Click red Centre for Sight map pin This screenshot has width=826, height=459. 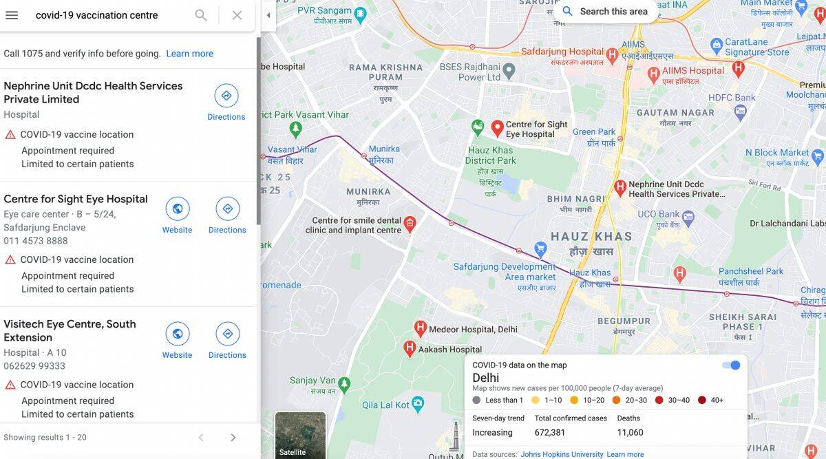click(x=497, y=128)
